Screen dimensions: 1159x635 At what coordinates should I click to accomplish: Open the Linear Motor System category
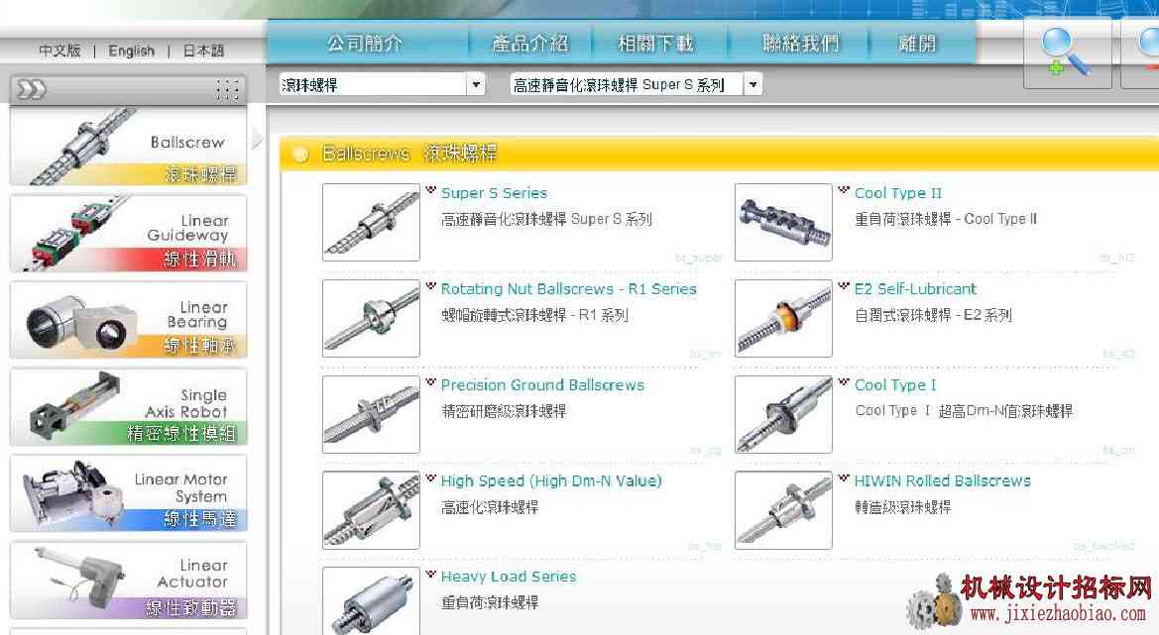[129, 493]
